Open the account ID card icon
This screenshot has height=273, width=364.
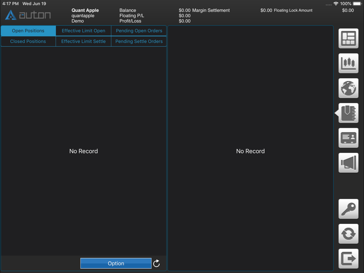(348, 138)
